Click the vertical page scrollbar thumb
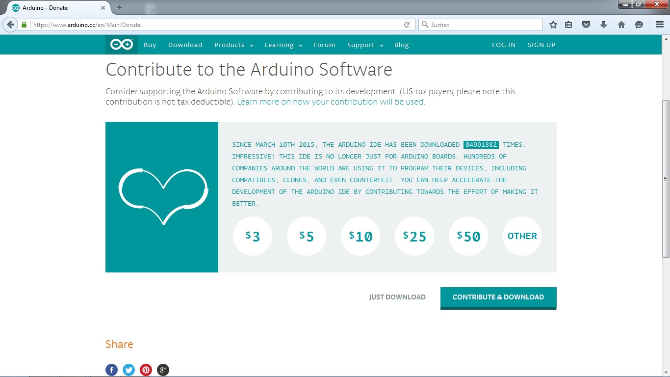 (x=666, y=178)
